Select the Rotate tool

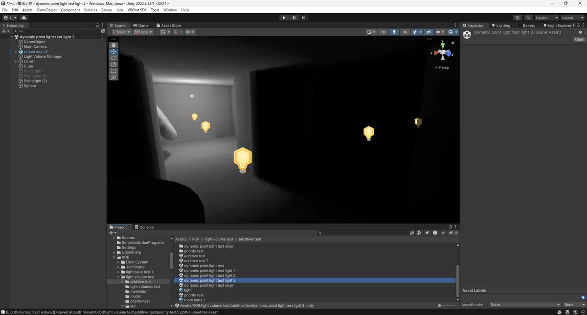tap(113, 58)
